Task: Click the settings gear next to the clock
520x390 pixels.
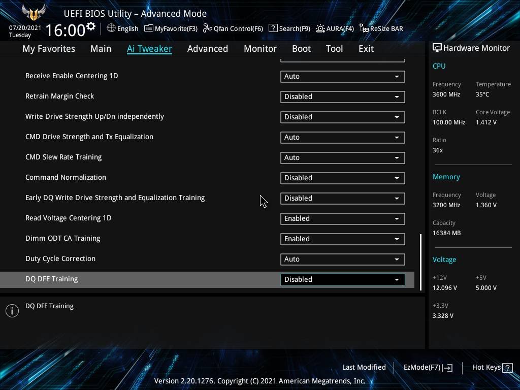Action: (x=91, y=26)
